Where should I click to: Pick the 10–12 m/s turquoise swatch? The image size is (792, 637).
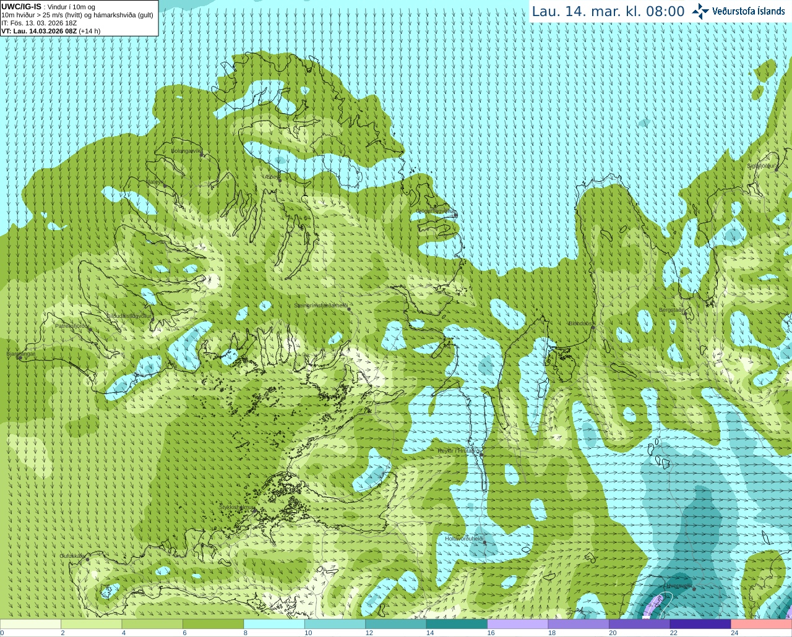335,624
